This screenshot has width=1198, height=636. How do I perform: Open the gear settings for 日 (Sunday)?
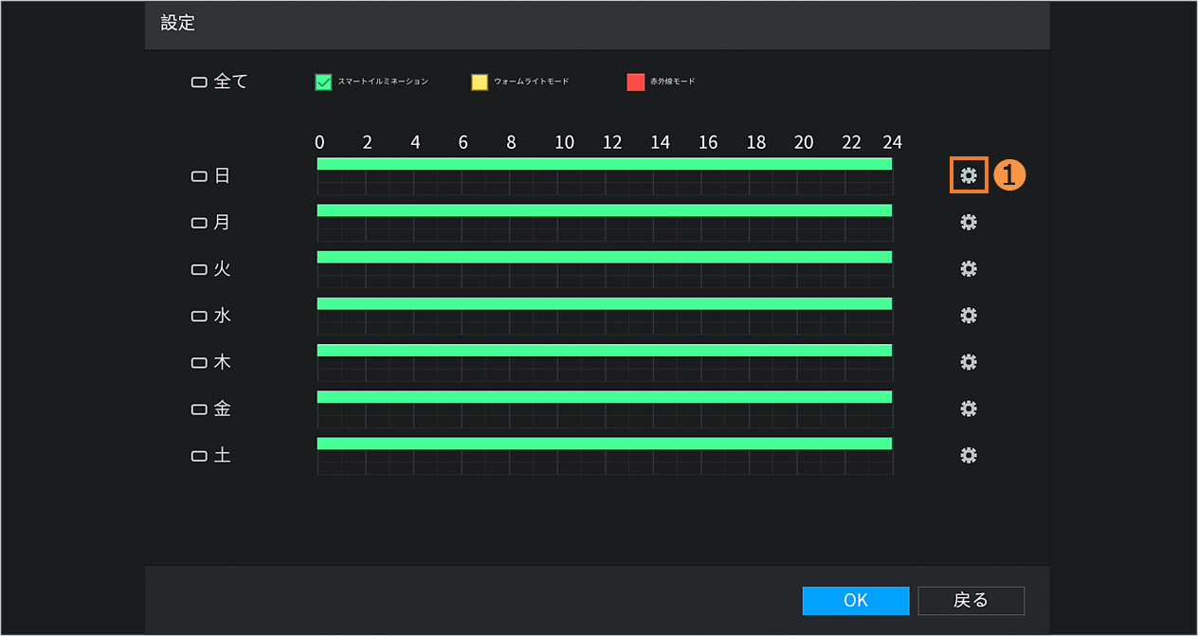click(x=968, y=175)
